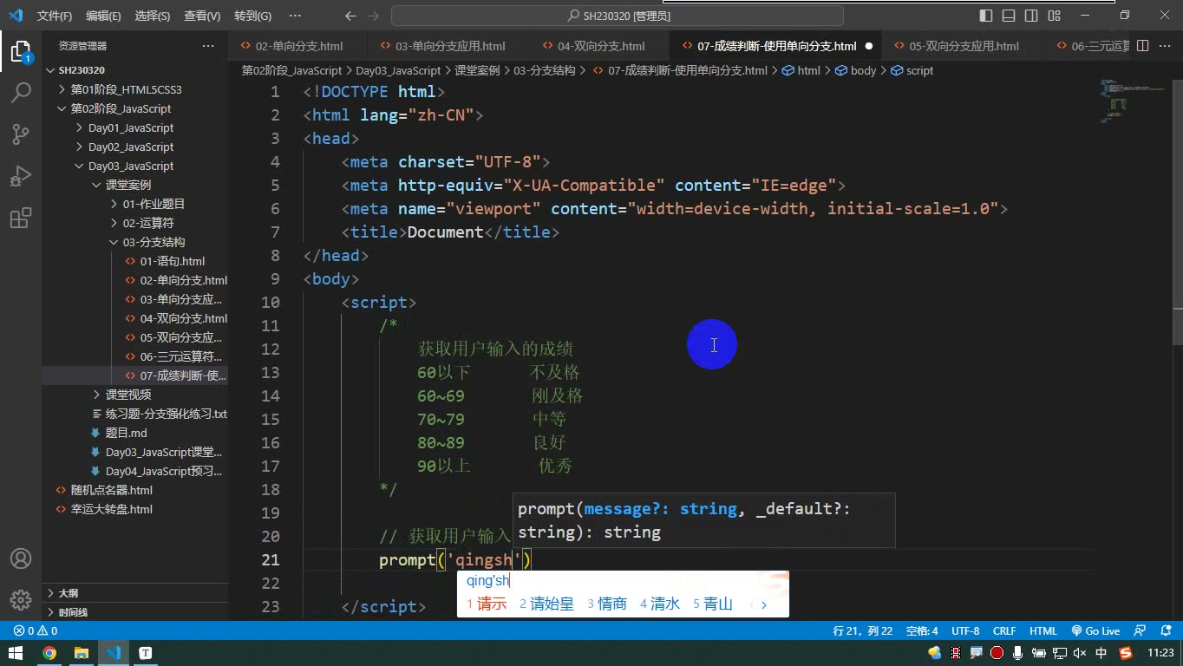Toggle the 中 input language indicator

1101,653
